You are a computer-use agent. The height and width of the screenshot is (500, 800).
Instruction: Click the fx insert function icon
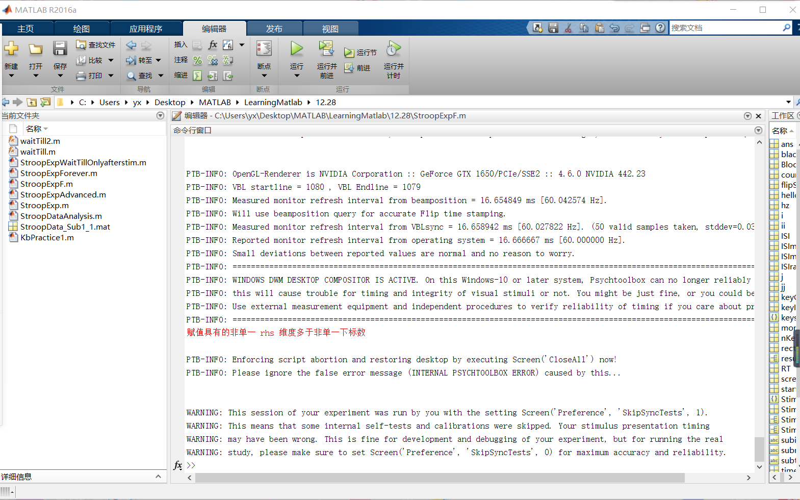pyautogui.click(x=213, y=45)
